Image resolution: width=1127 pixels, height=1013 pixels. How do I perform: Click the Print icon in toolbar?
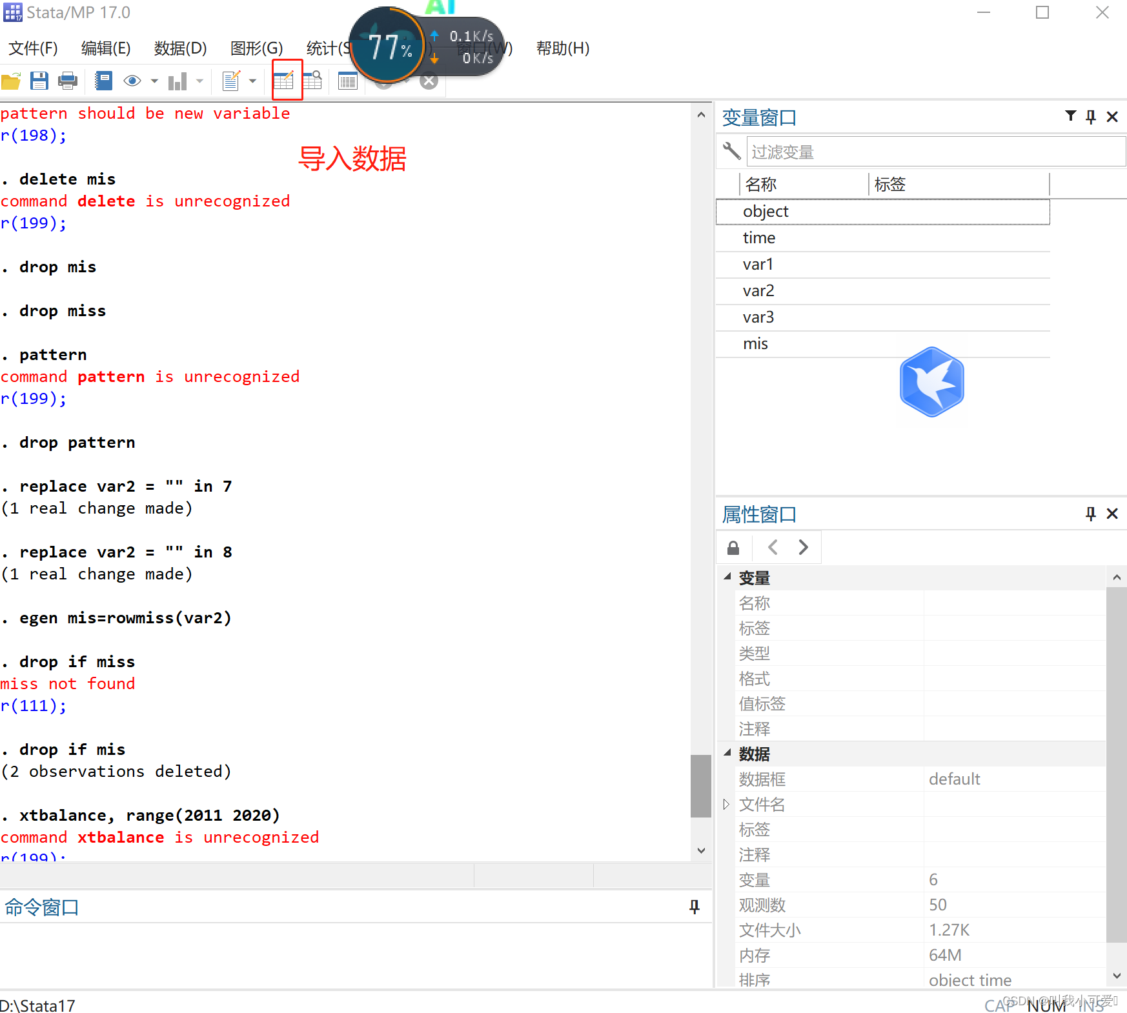(68, 81)
